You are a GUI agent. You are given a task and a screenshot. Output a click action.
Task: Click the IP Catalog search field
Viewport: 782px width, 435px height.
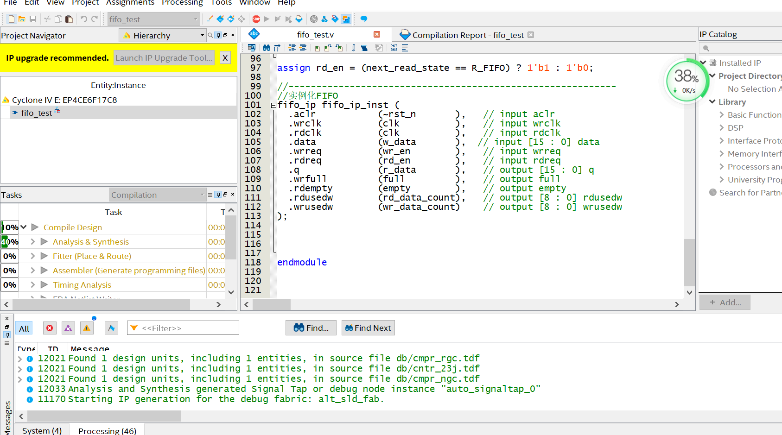pos(741,48)
